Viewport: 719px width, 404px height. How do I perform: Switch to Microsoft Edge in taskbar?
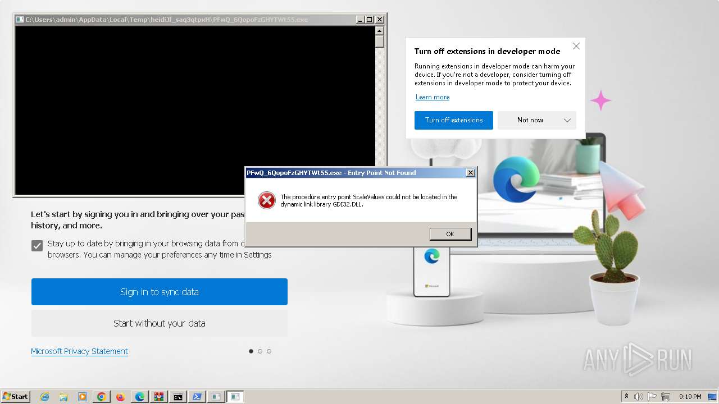point(139,397)
